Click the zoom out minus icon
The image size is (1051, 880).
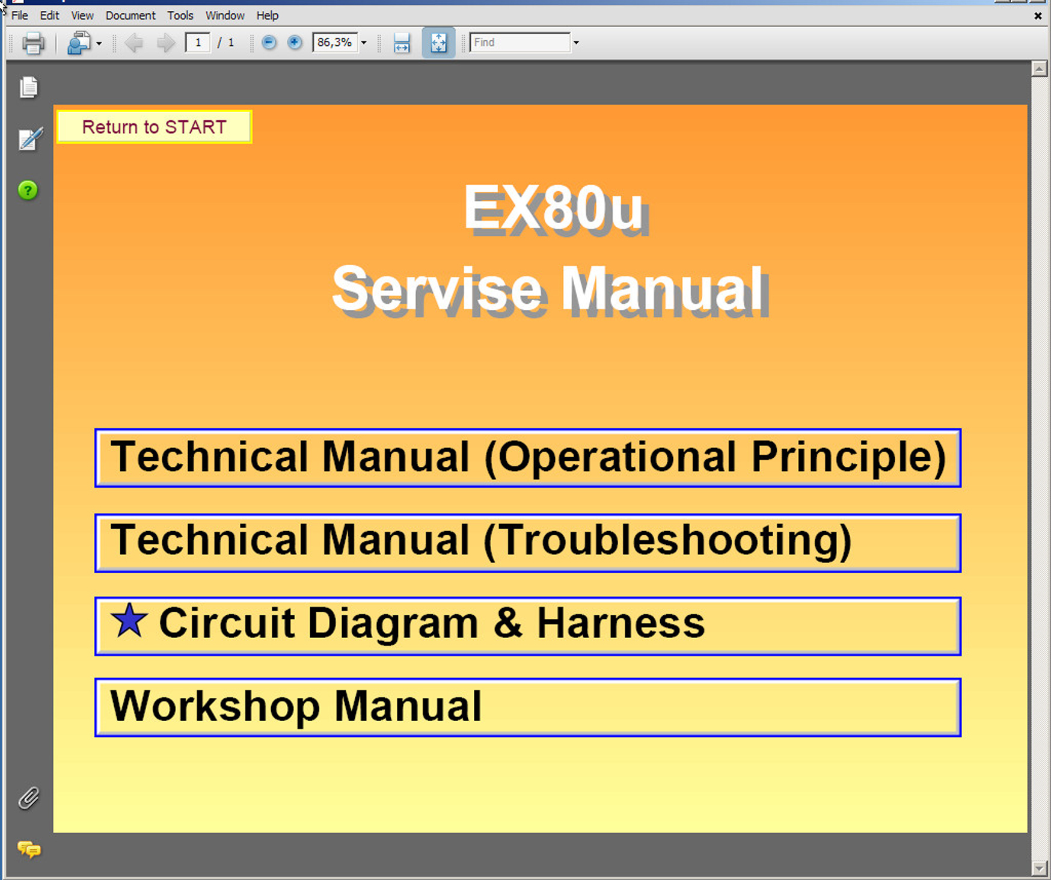pyautogui.click(x=269, y=43)
